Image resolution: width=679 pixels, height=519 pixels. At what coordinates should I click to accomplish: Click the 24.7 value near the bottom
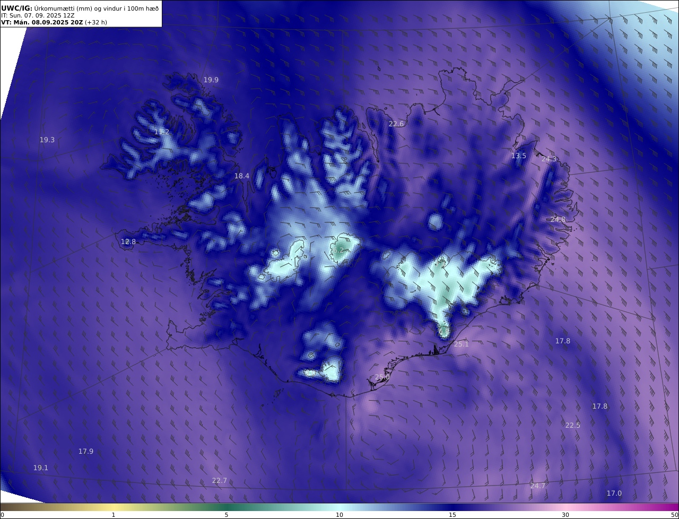point(538,486)
